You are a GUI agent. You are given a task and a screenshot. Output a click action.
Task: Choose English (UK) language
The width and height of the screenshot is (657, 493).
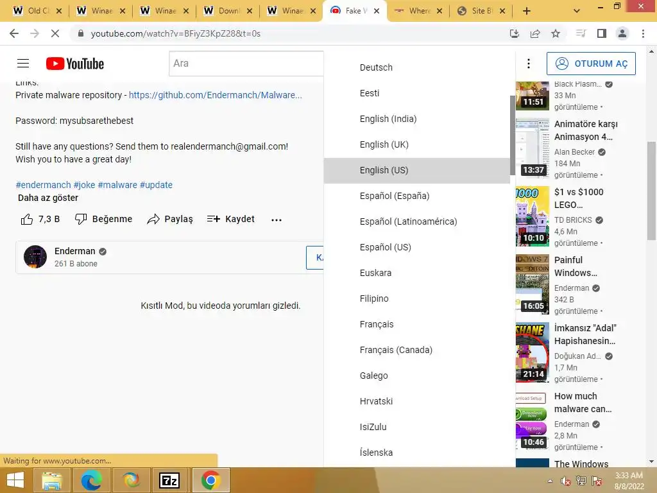point(416,144)
